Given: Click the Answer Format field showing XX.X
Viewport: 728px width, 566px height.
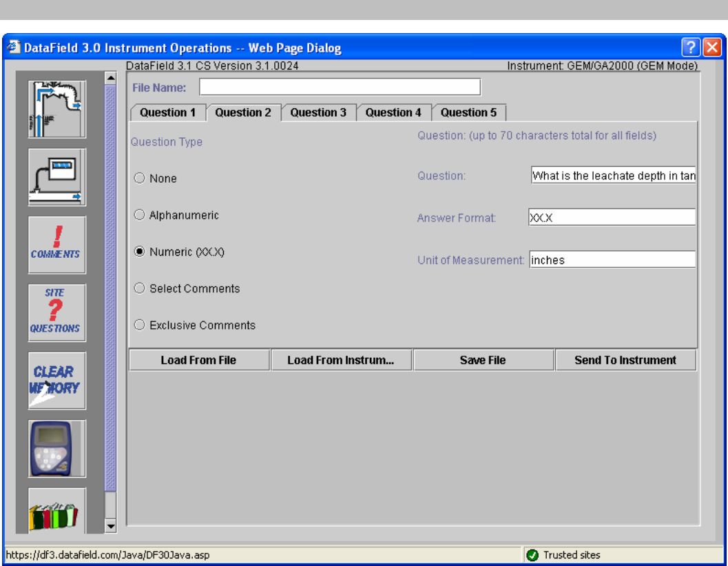Looking at the screenshot, I should click(x=612, y=217).
